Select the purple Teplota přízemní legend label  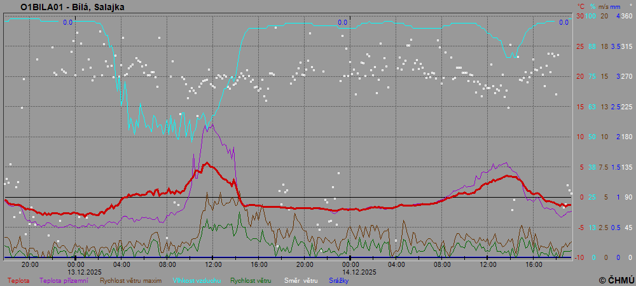click(x=64, y=280)
